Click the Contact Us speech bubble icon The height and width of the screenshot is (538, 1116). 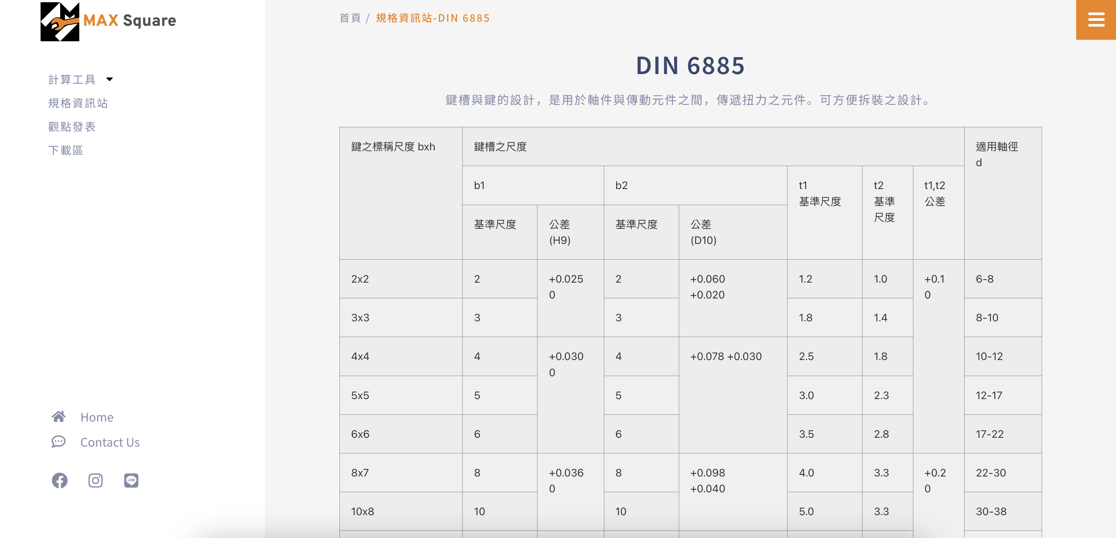click(x=59, y=441)
